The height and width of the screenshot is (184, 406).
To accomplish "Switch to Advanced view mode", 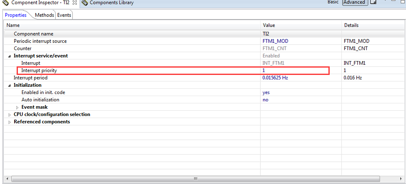I will pos(354,2).
